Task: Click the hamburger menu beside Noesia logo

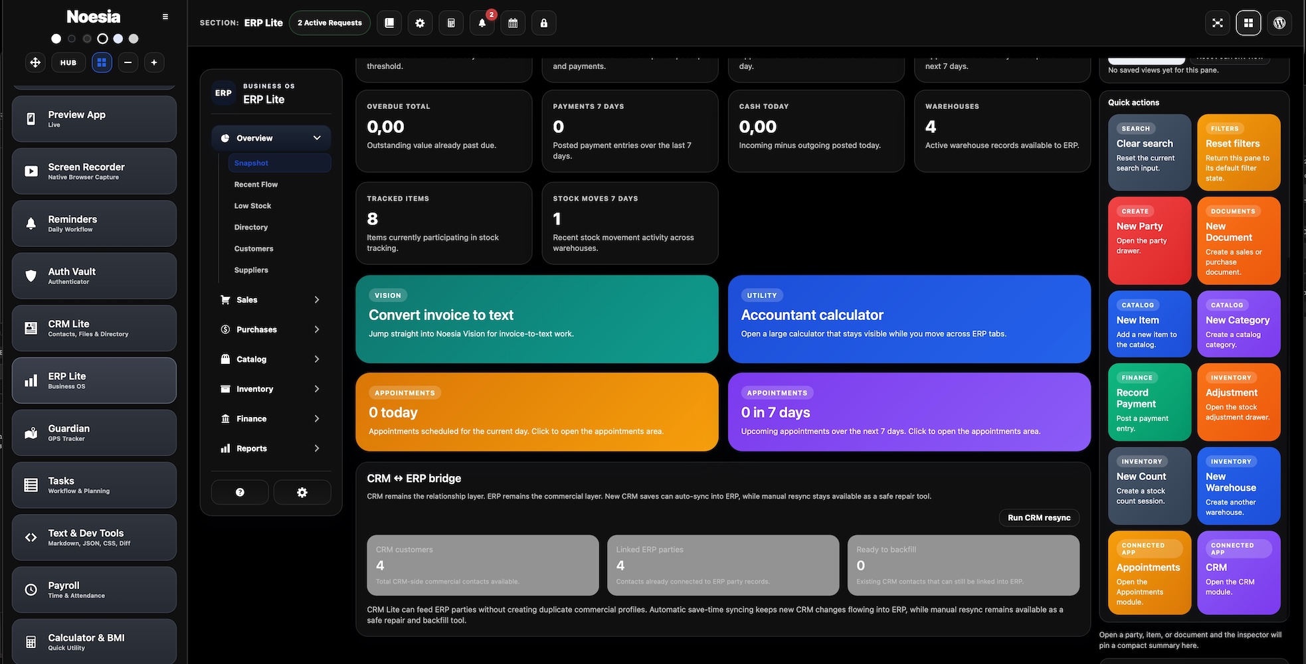Action: pos(165,17)
